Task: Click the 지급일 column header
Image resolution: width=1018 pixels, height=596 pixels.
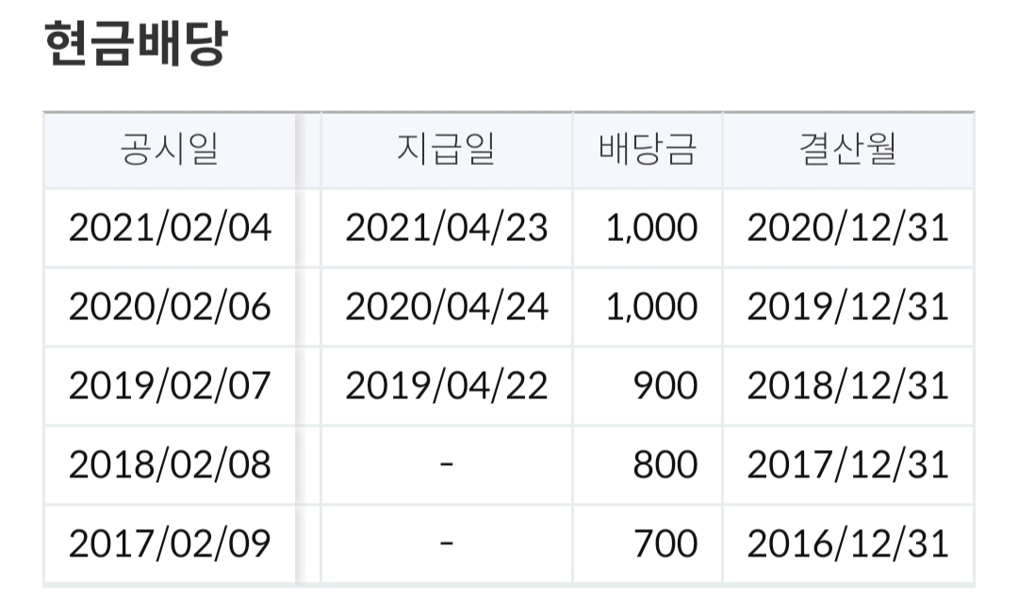Action: [x=447, y=150]
